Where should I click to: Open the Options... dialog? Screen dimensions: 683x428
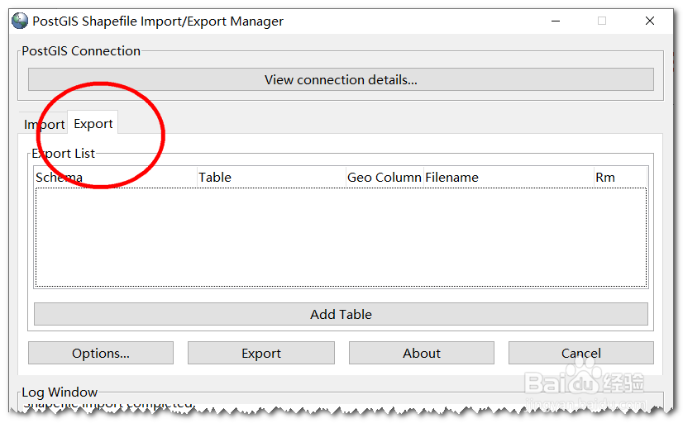point(101,353)
